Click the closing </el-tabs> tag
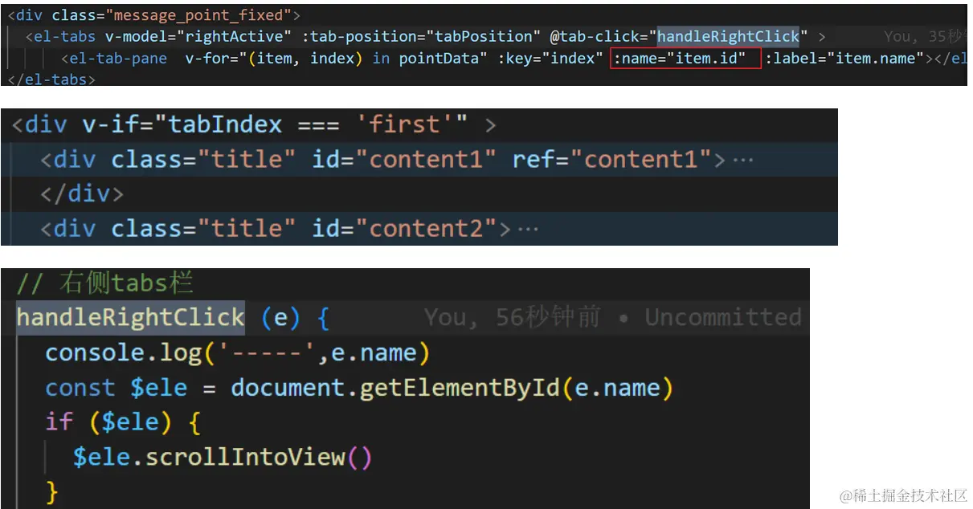This screenshot has width=973, height=509. pyautogui.click(x=51, y=79)
